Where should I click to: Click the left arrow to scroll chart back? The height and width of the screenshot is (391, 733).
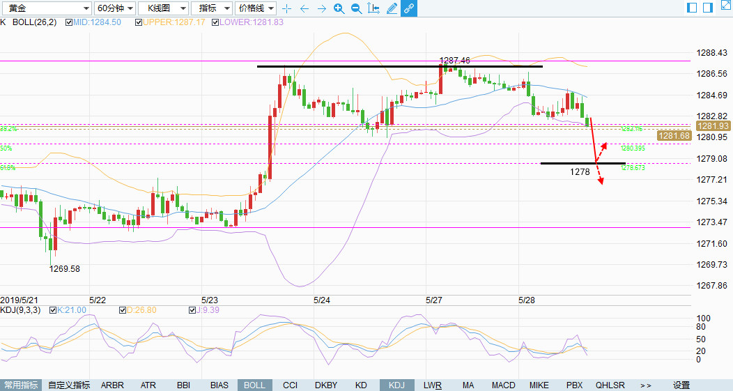point(304,8)
